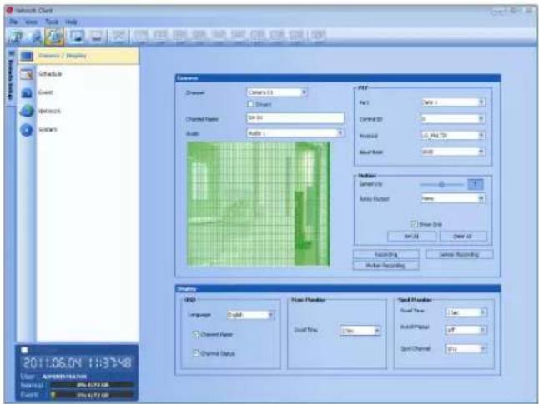Click the Sensor Recording button
The height and width of the screenshot is (404, 539).
coord(460,254)
